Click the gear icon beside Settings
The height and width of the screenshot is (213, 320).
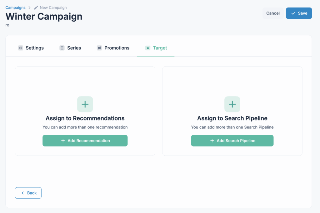click(x=21, y=48)
